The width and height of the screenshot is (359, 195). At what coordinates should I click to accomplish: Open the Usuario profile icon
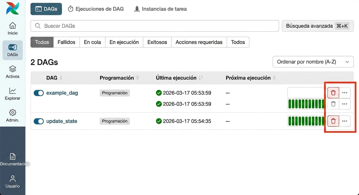(12, 178)
